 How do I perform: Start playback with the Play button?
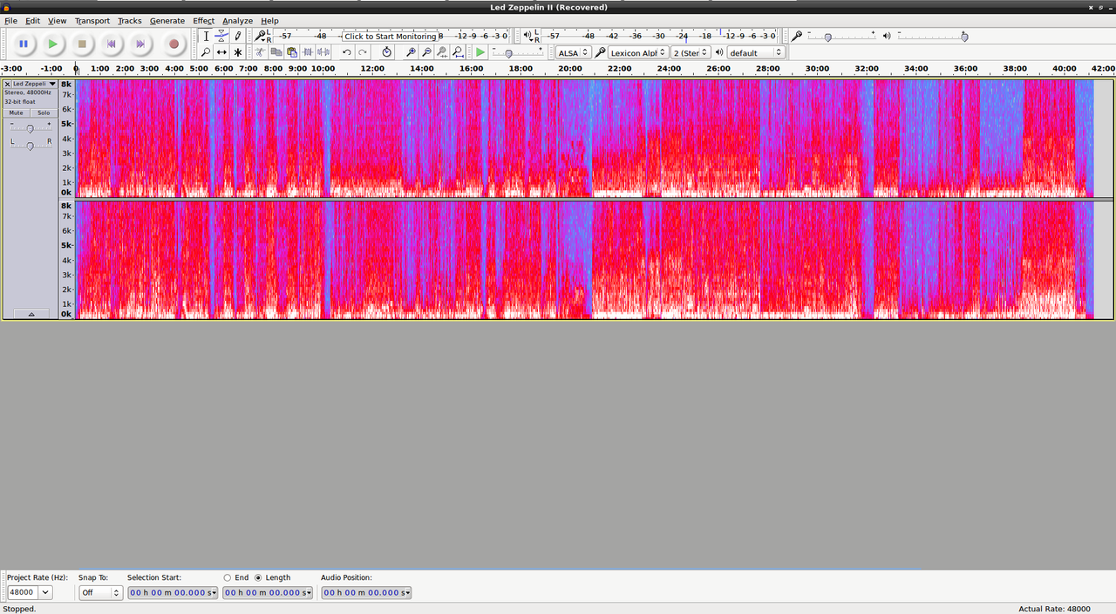(52, 44)
